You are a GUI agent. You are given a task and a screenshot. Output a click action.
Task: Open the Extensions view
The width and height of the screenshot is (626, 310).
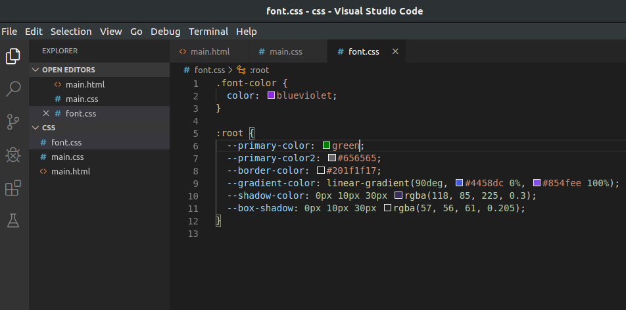coord(13,189)
